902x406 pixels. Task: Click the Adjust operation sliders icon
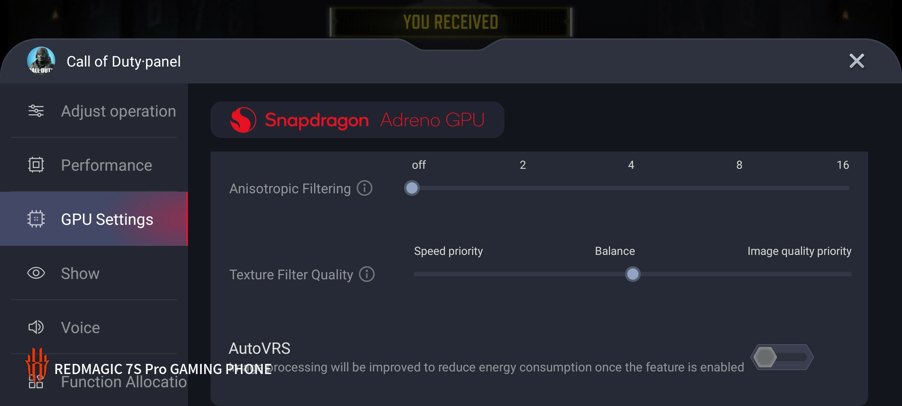click(36, 111)
